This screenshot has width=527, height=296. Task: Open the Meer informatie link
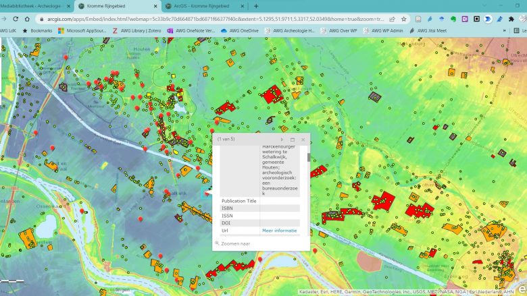pyautogui.click(x=280, y=231)
